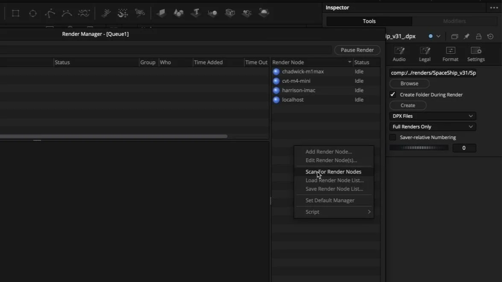The height and width of the screenshot is (282, 502).
Task: Uncheck Create Folder During Render
Action: 393,94
